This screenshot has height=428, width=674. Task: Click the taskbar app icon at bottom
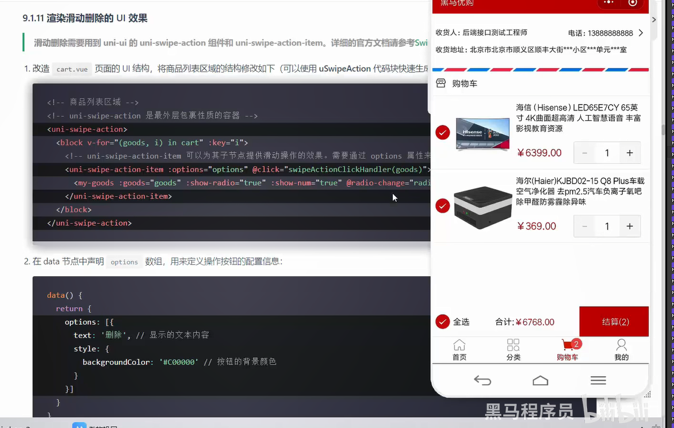click(79, 426)
